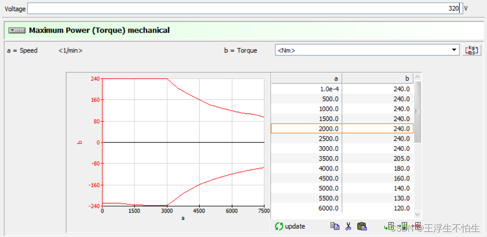The image size is (487, 237).
Task: Select speed cell 4500.0
Action: coord(307,178)
